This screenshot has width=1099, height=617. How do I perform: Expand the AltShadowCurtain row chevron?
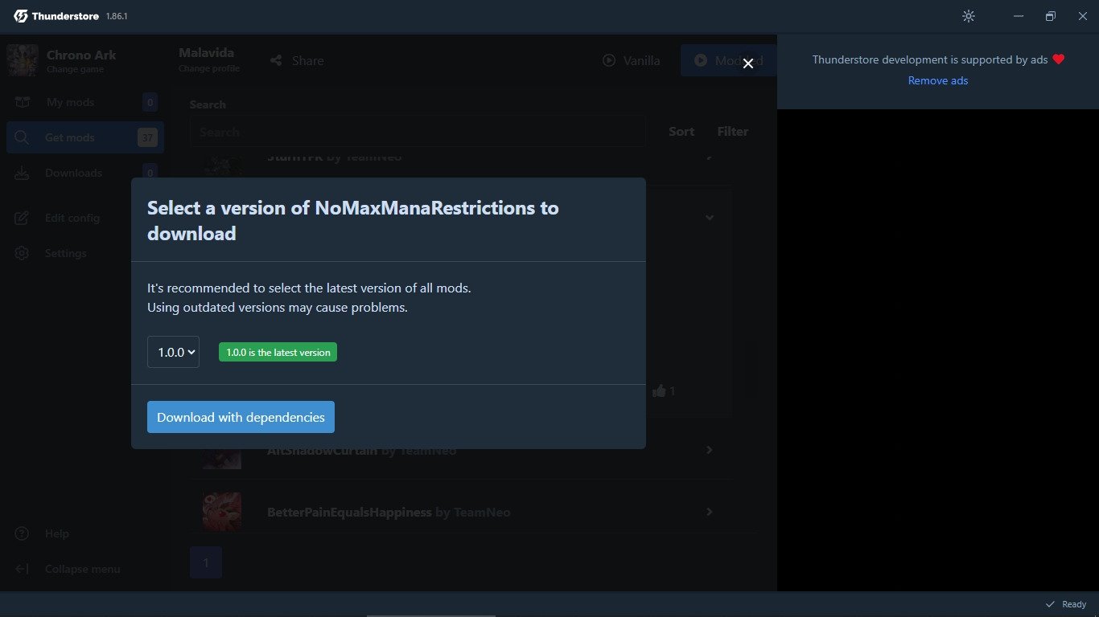(x=709, y=450)
